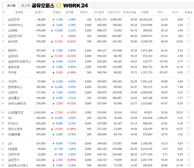Click NAVER's +6.51% change value
Screen dimensions: 194x168
tap(71, 42)
